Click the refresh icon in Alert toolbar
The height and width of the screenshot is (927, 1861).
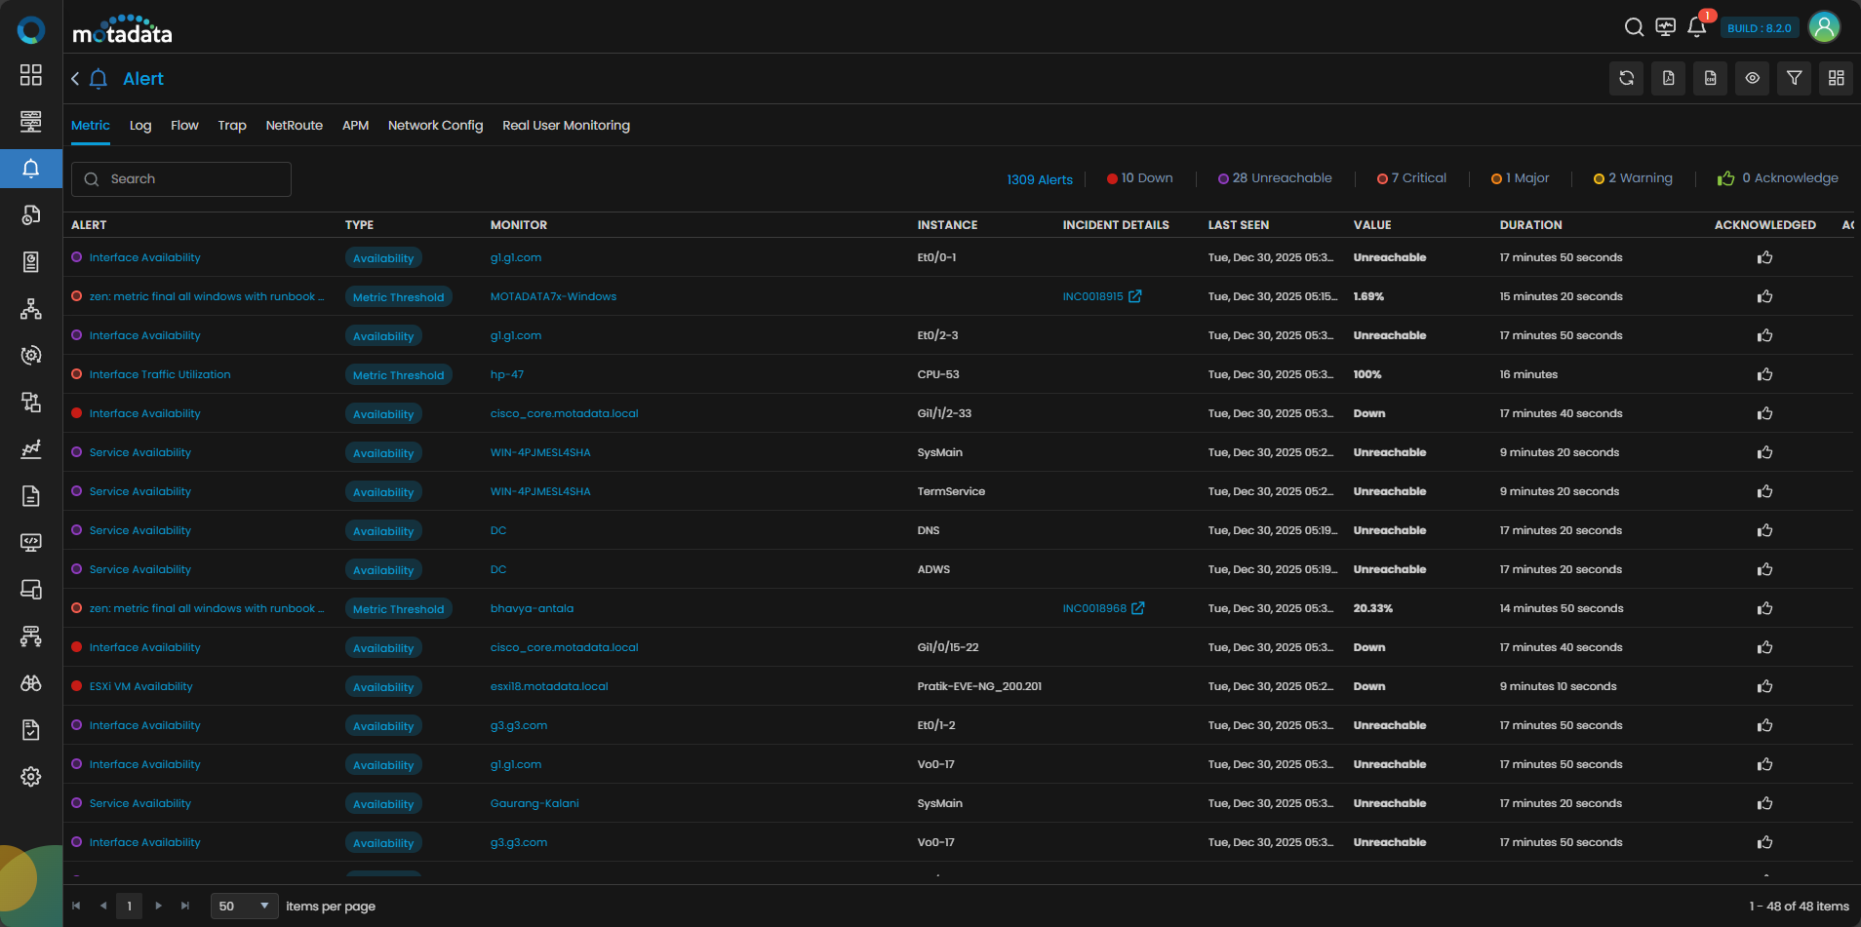click(1626, 78)
